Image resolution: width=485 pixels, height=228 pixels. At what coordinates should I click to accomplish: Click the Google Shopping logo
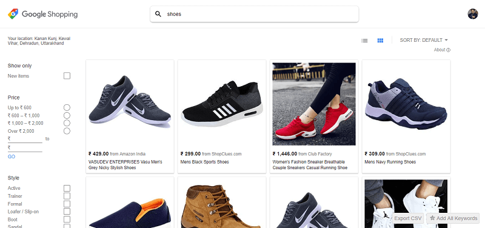click(42, 14)
